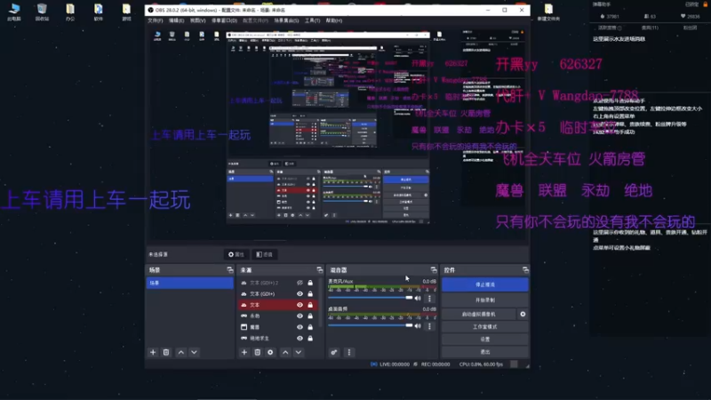Open the Recycle Bin desktop icon
This screenshot has height=400, width=711.
coord(42,12)
